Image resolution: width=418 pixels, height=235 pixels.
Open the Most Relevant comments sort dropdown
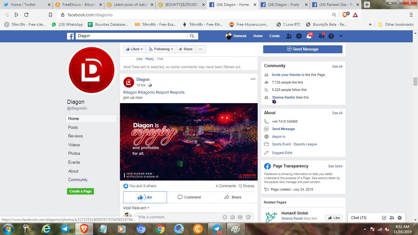coord(136,208)
